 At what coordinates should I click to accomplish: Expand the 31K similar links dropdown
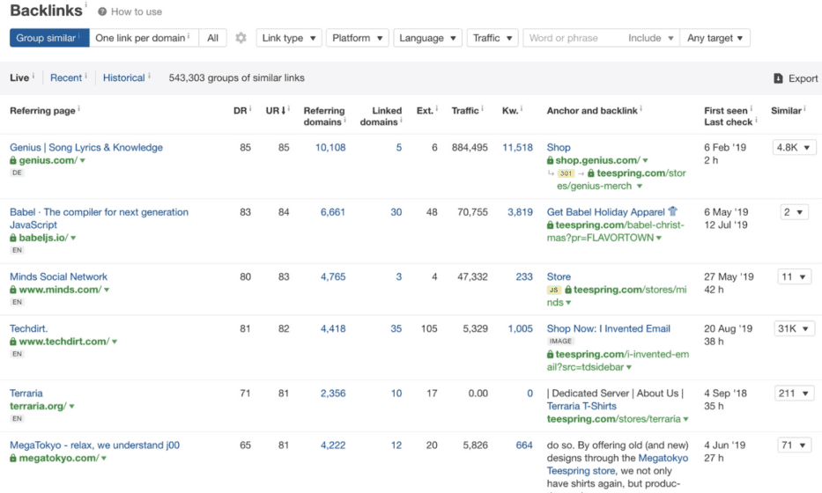[x=794, y=329]
